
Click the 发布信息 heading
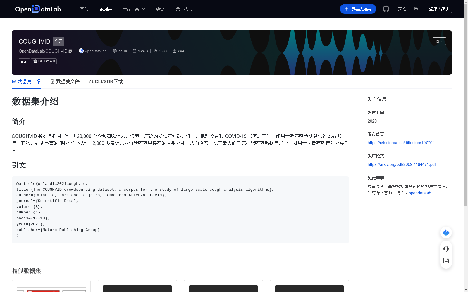(x=377, y=99)
